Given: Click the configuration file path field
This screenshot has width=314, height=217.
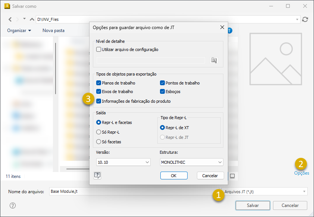Looking at the screenshot, I should pos(151,60).
